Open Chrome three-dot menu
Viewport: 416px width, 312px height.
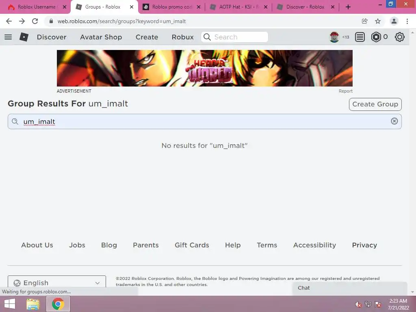(x=407, y=21)
